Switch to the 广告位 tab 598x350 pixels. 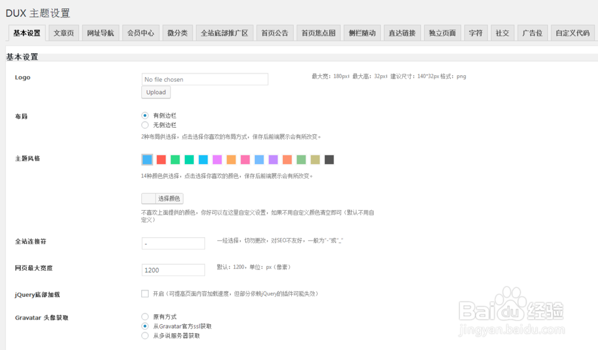pos(532,33)
